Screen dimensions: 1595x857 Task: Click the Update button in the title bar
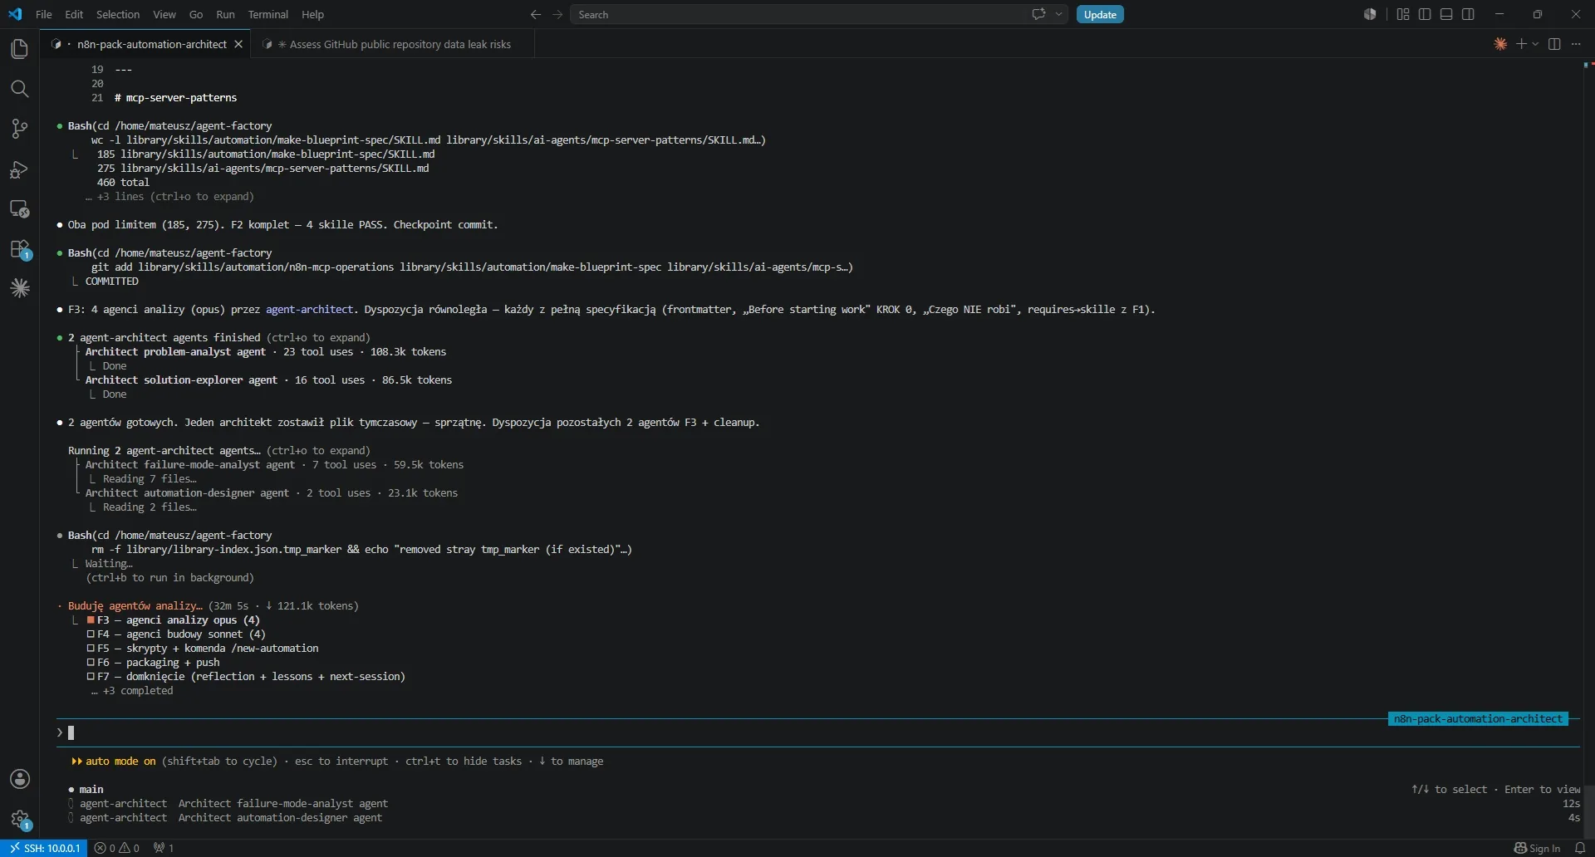pyautogui.click(x=1100, y=14)
